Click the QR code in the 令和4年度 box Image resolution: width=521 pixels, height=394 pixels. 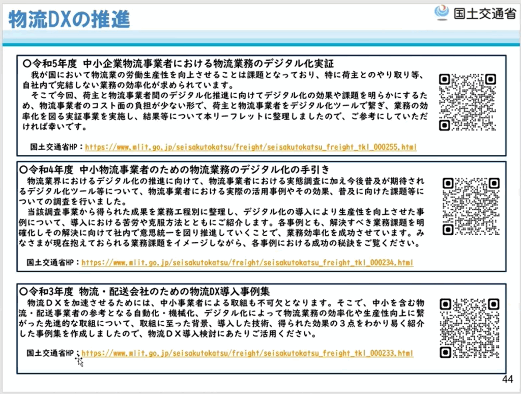471,206
